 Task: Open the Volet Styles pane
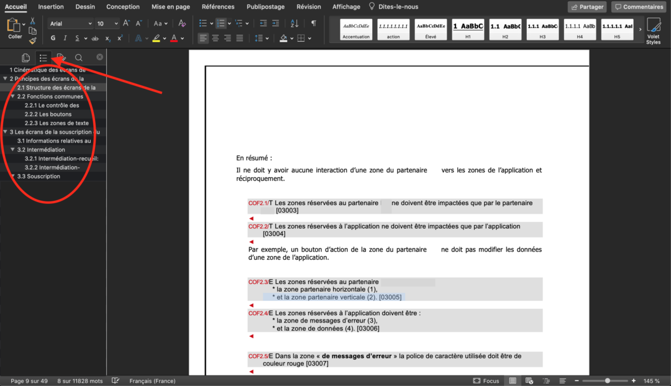(653, 29)
